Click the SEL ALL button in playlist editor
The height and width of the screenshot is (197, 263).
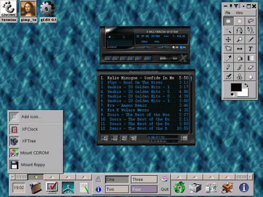pyautogui.click(x=124, y=138)
